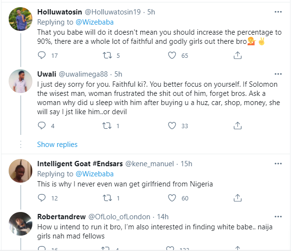Open more options on Intelligent Goat's tweet

(278, 163)
